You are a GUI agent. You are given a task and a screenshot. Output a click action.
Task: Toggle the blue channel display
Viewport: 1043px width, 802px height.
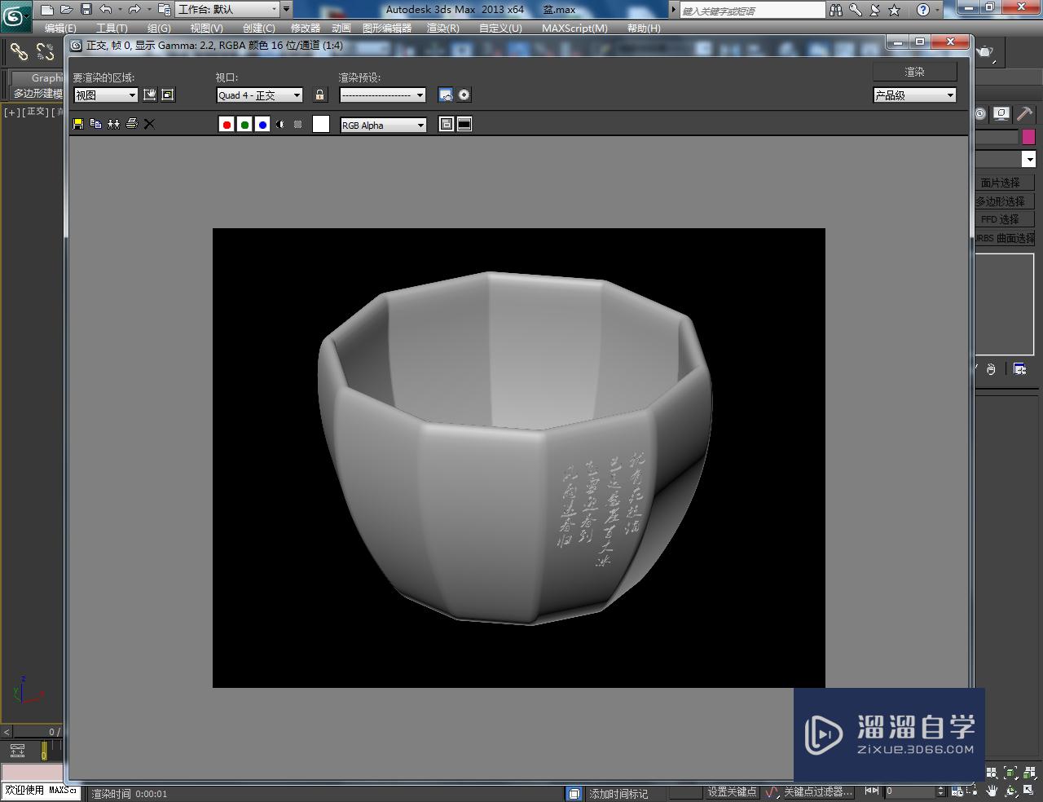[x=262, y=124]
